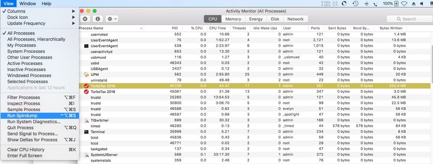433x164 pixels.
Task: Select the usbmuxd process row
Action: tap(254, 57)
